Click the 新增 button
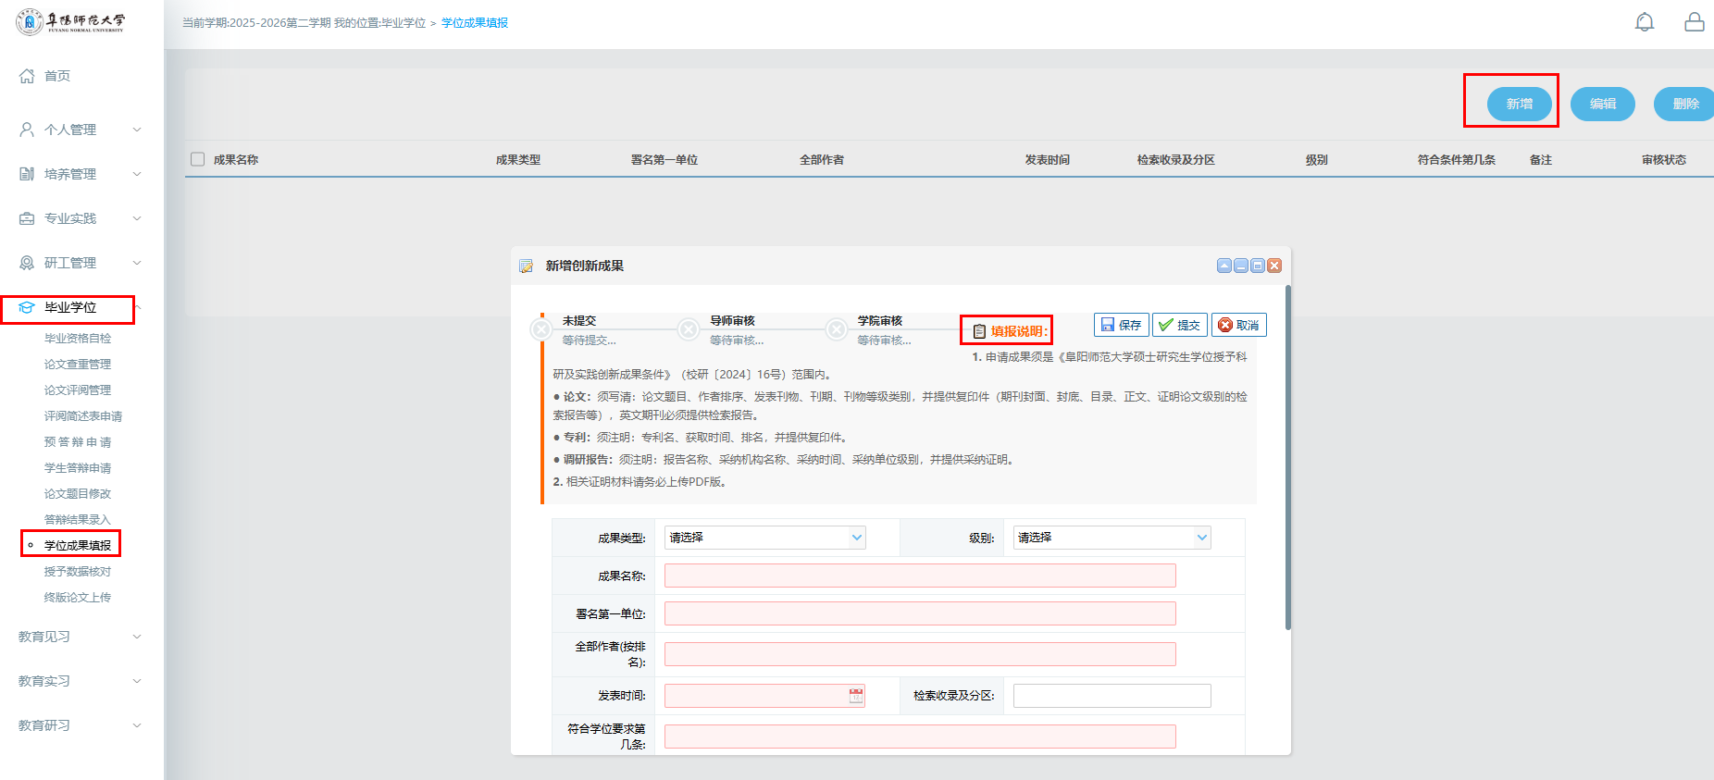1714x780 pixels. pyautogui.click(x=1519, y=104)
